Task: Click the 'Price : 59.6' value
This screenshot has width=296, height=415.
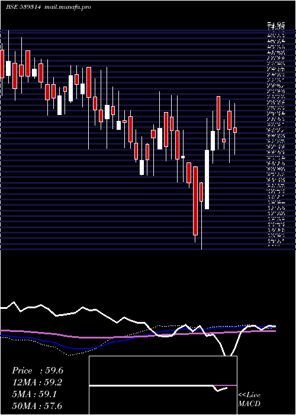Action: (37, 371)
